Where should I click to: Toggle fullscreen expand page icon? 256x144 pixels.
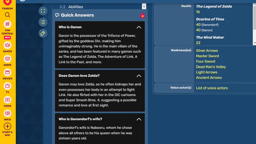coord(43,11)
